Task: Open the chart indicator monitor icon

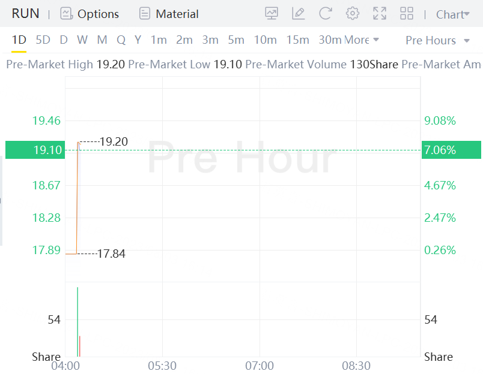Action: [x=272, y=14]
